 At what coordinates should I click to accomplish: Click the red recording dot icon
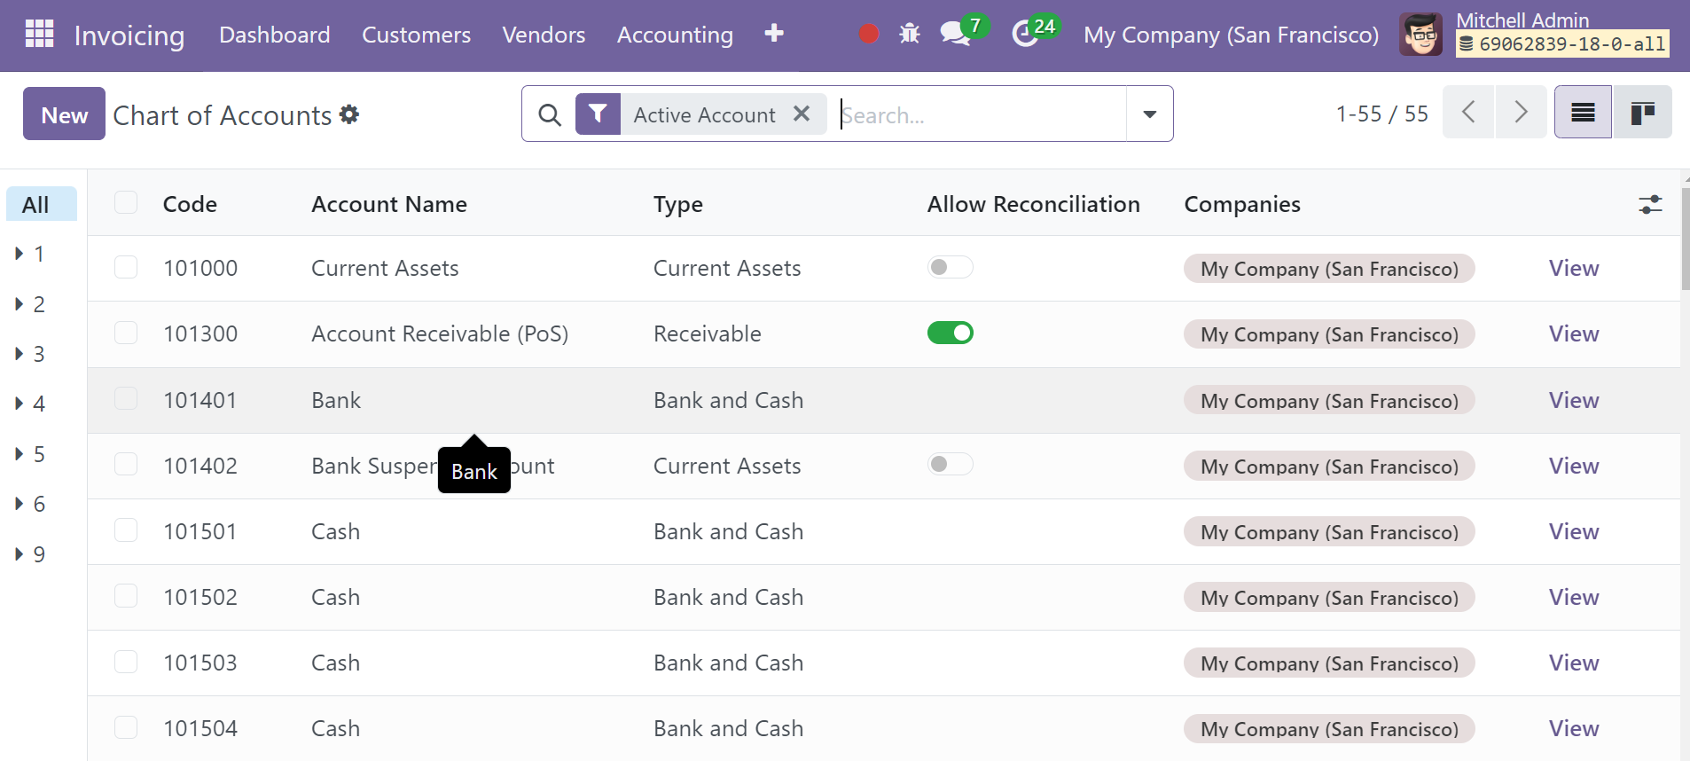pyautogui.click(x=869, y=34)
